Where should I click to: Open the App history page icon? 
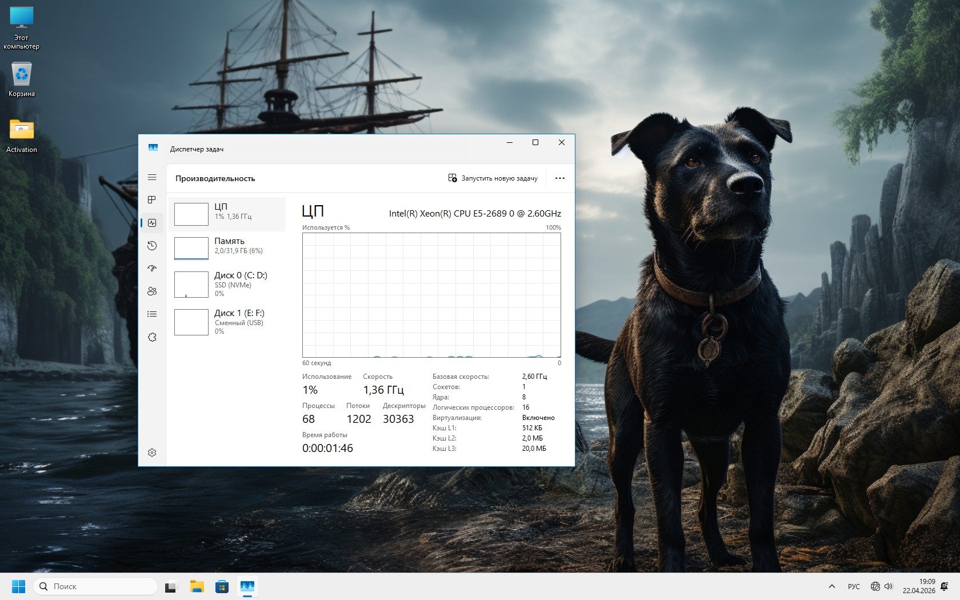[x=152, y=246]
